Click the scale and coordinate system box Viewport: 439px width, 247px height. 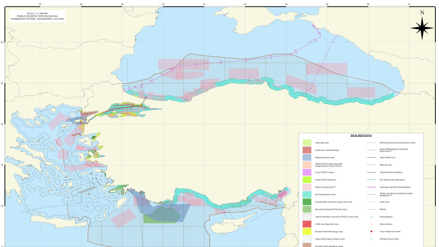tap(37, 16)
